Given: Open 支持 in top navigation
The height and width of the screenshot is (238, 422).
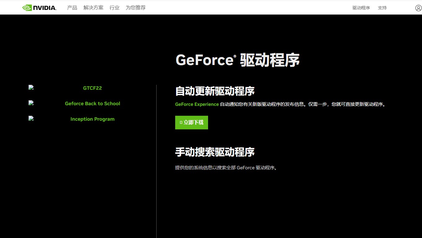Looking at the screenshot, I should coord(382,8).
